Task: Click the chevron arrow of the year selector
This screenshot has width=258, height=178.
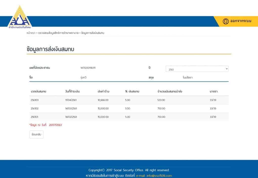Action: 226,69
